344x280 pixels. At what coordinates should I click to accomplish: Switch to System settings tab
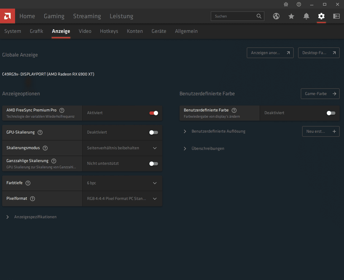13,31
